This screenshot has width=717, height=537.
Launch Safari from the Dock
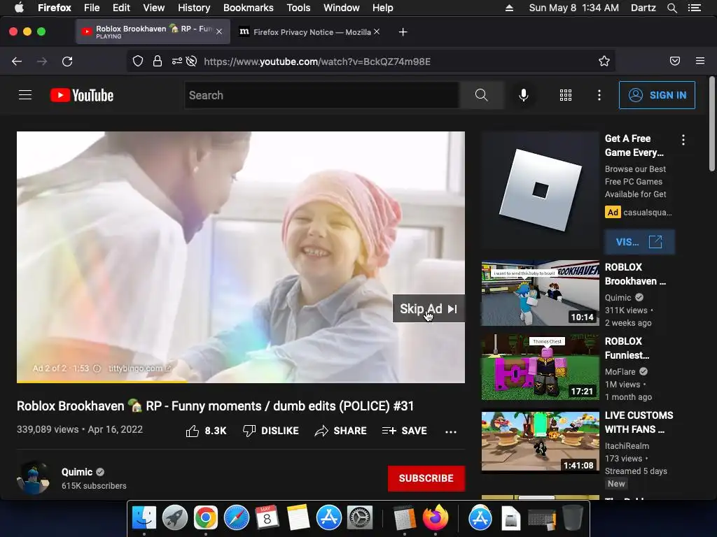click(237, 517)
